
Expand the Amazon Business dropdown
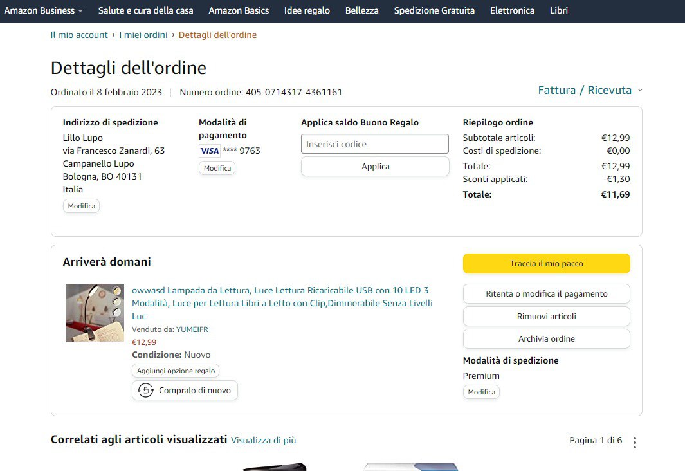point(43,11)
